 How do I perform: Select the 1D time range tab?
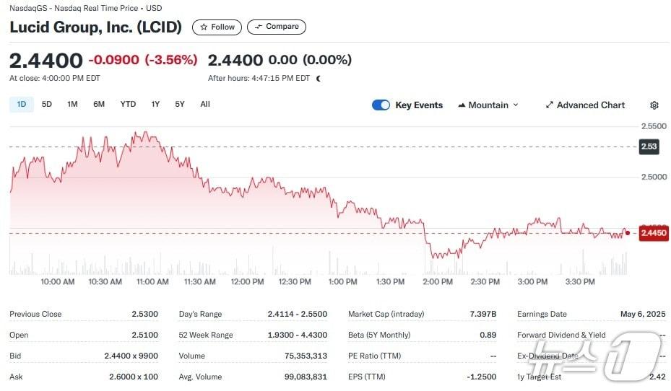click(22, 105)
